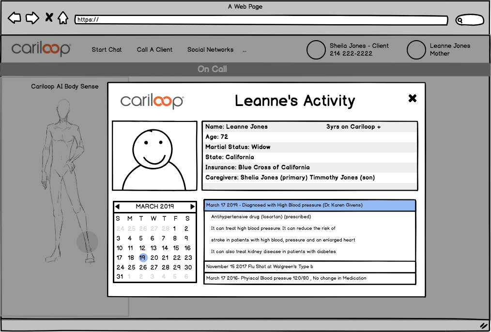Open Start Chat menu item
This screenshot has width=491, height=332.
(x=107, y=50)
